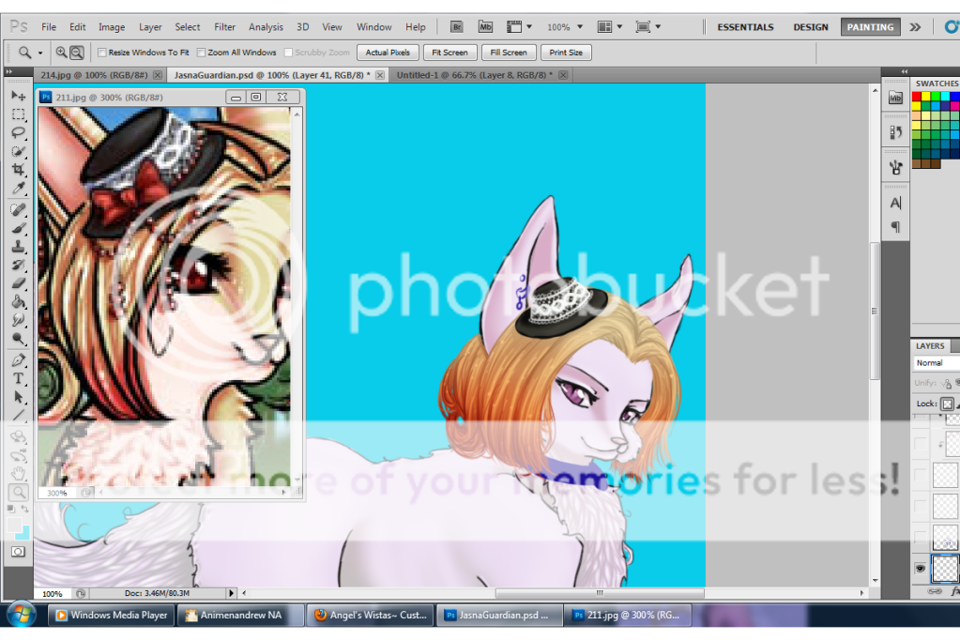Click the Fit Screen button

tap(450, 53)
